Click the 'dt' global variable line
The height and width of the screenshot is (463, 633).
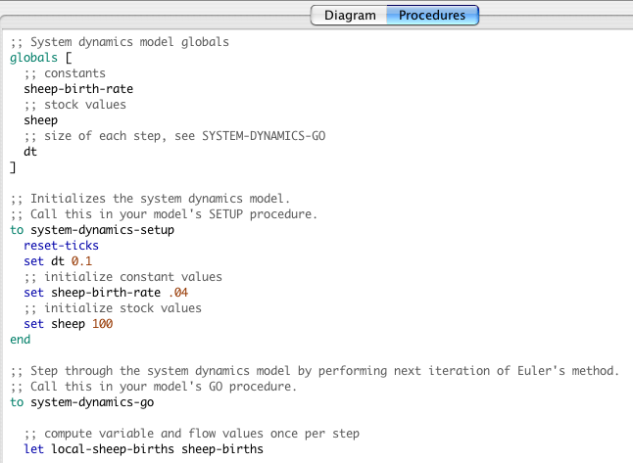tap(30, 152)
